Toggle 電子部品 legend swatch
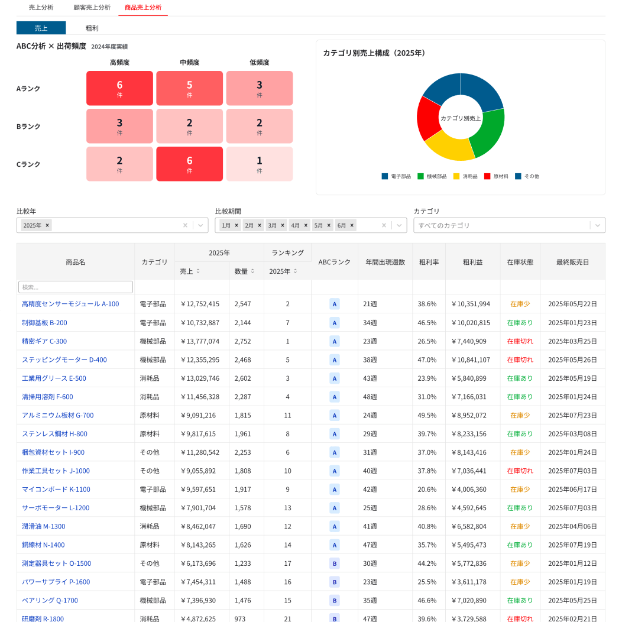Image resolution: width=622 pixels, height=622 pixels. point(385,176)
